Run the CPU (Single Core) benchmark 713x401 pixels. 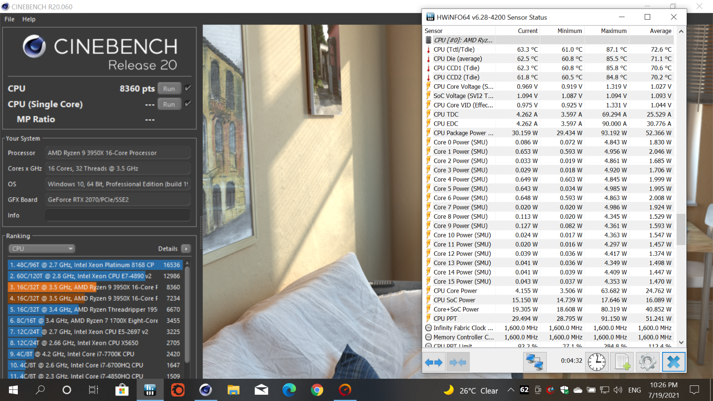coord(169,104)
